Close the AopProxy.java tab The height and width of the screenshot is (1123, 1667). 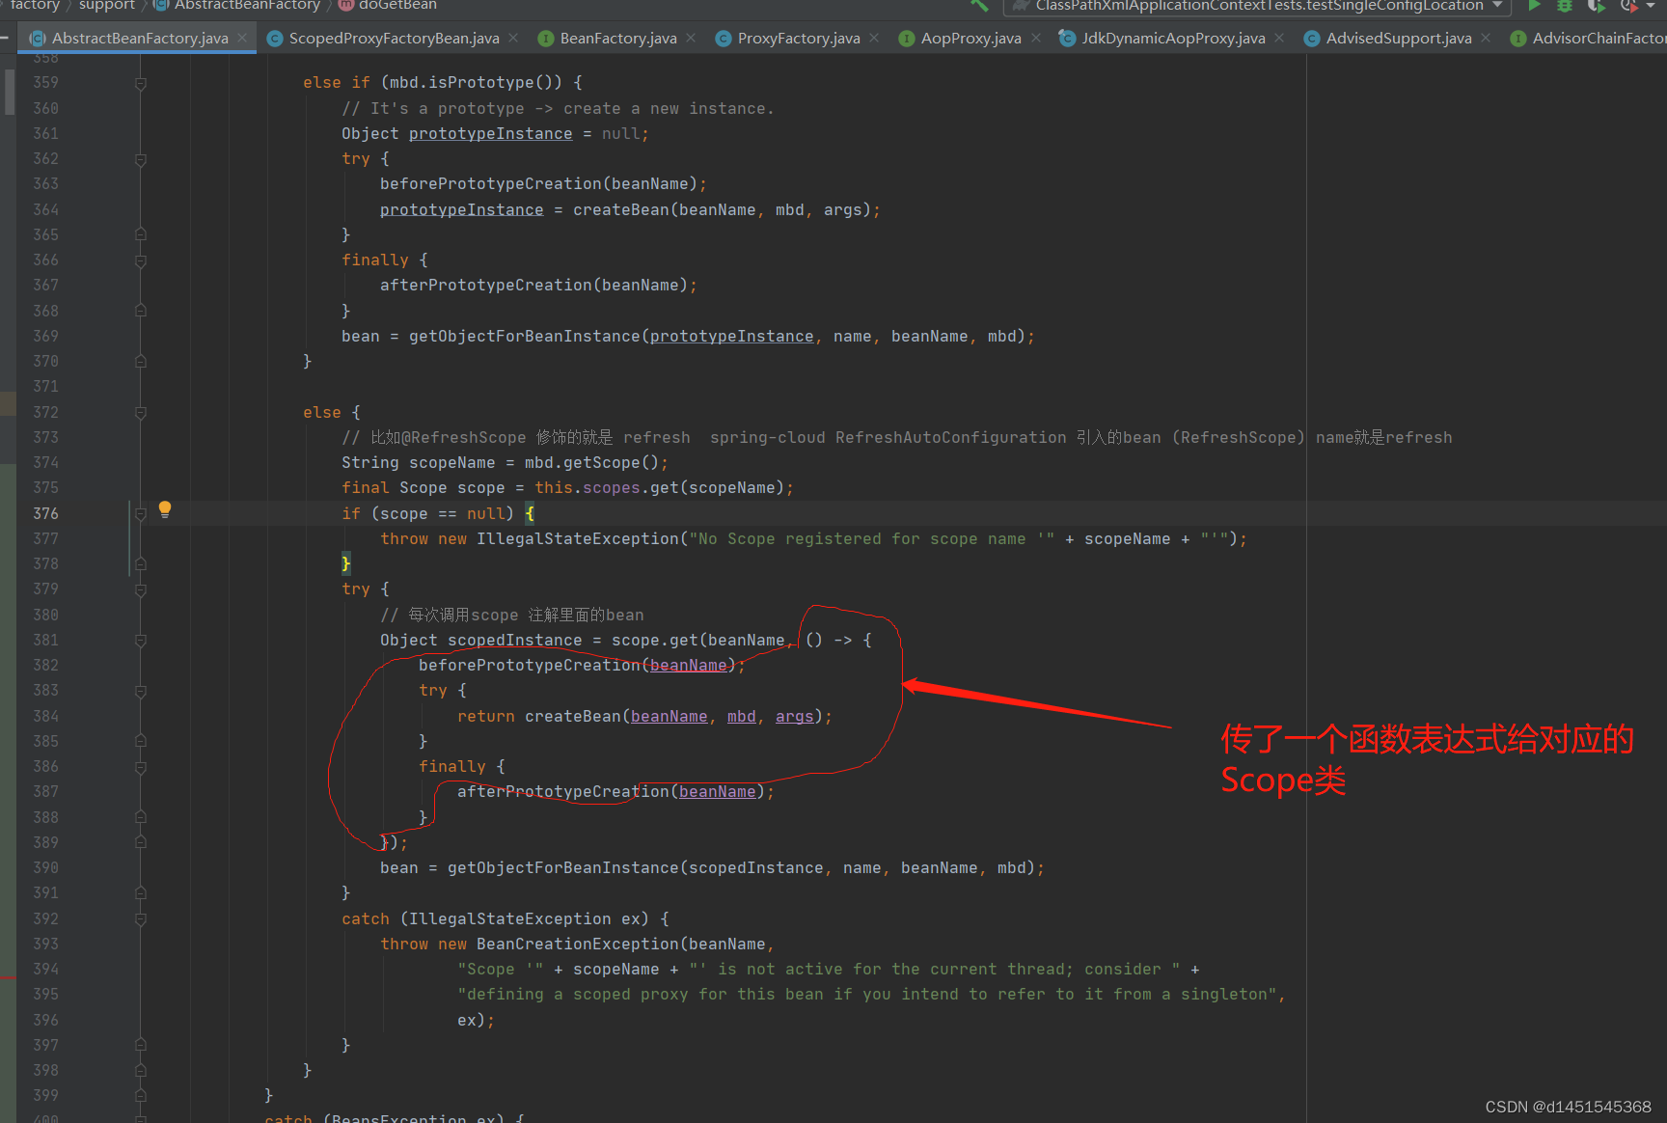1035,39
